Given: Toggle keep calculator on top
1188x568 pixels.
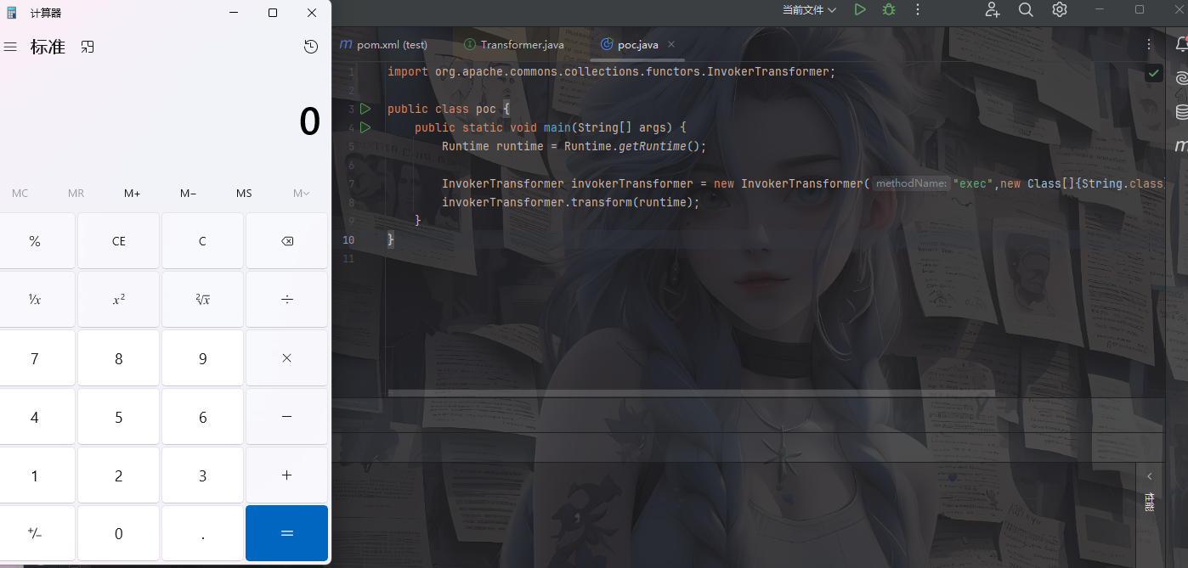Looking at the screenshot, I should point(88,47).
